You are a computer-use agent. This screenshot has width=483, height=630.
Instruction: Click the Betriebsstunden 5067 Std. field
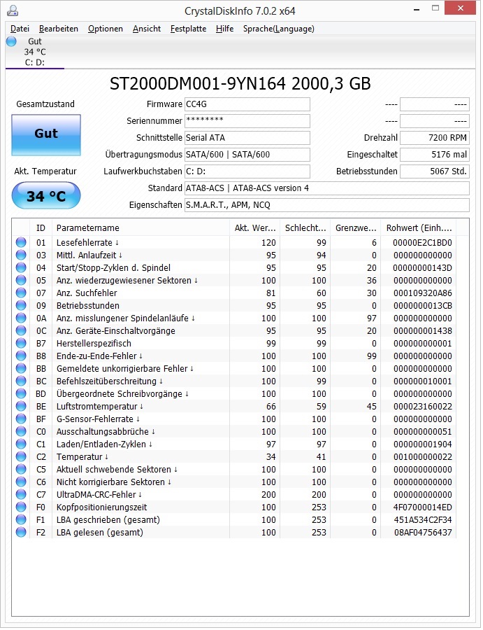pyautogui.click(x=435, y=171)
